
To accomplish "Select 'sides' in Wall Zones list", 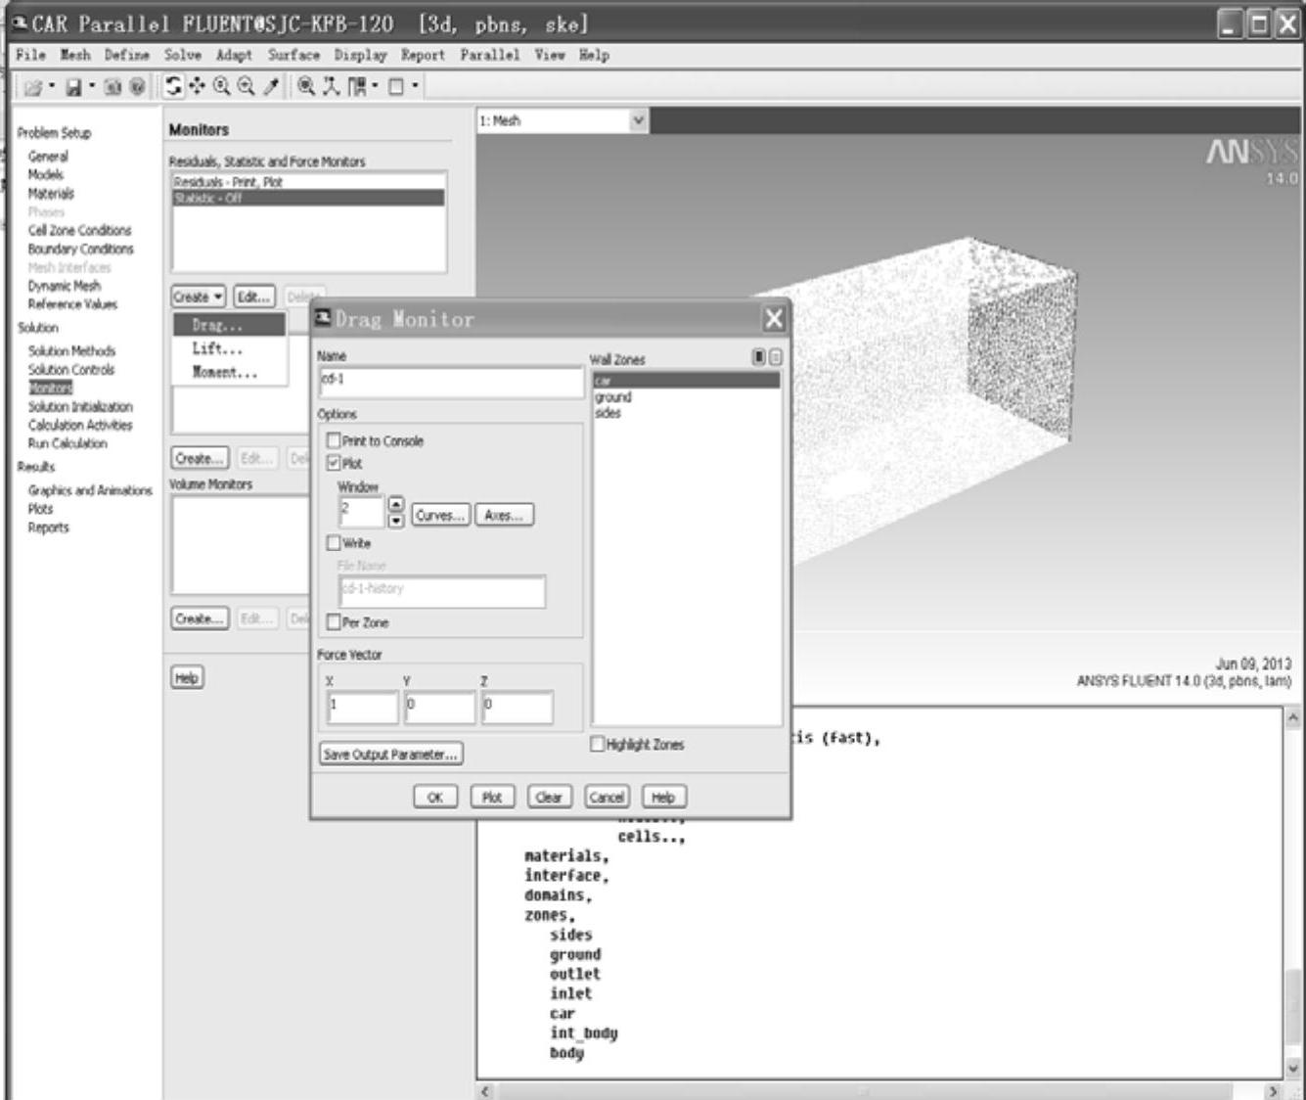I will tap(686, 412).
